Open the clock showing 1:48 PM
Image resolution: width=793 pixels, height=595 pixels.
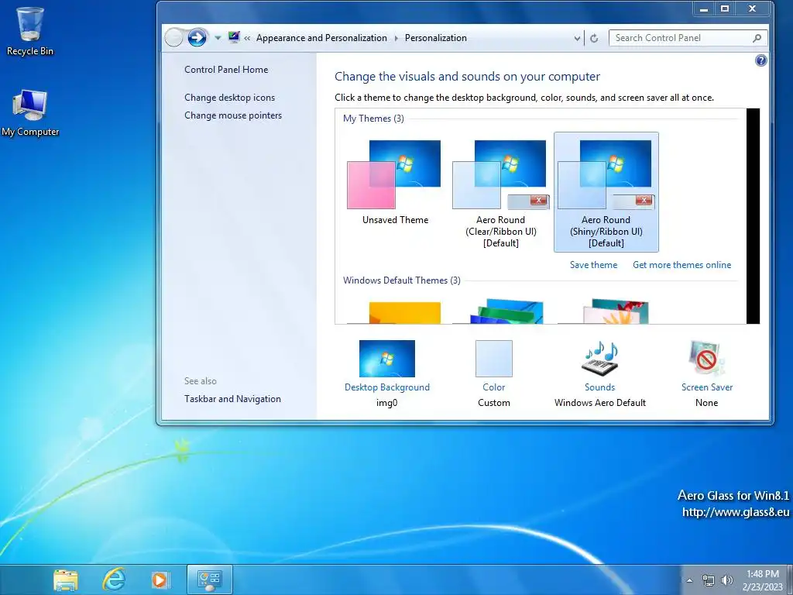coord(762,580)
